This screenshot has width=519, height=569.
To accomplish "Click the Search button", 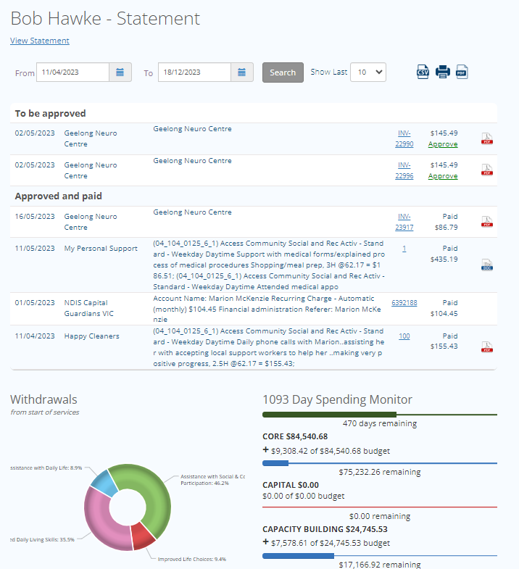I will click(x=283, y=72).
